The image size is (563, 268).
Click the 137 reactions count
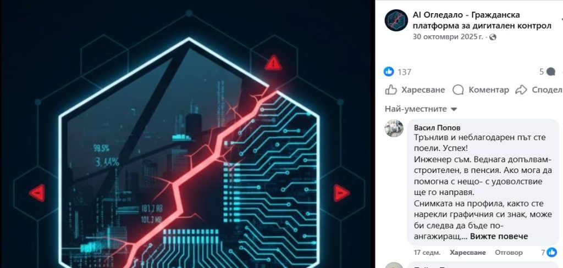[404, 72]
